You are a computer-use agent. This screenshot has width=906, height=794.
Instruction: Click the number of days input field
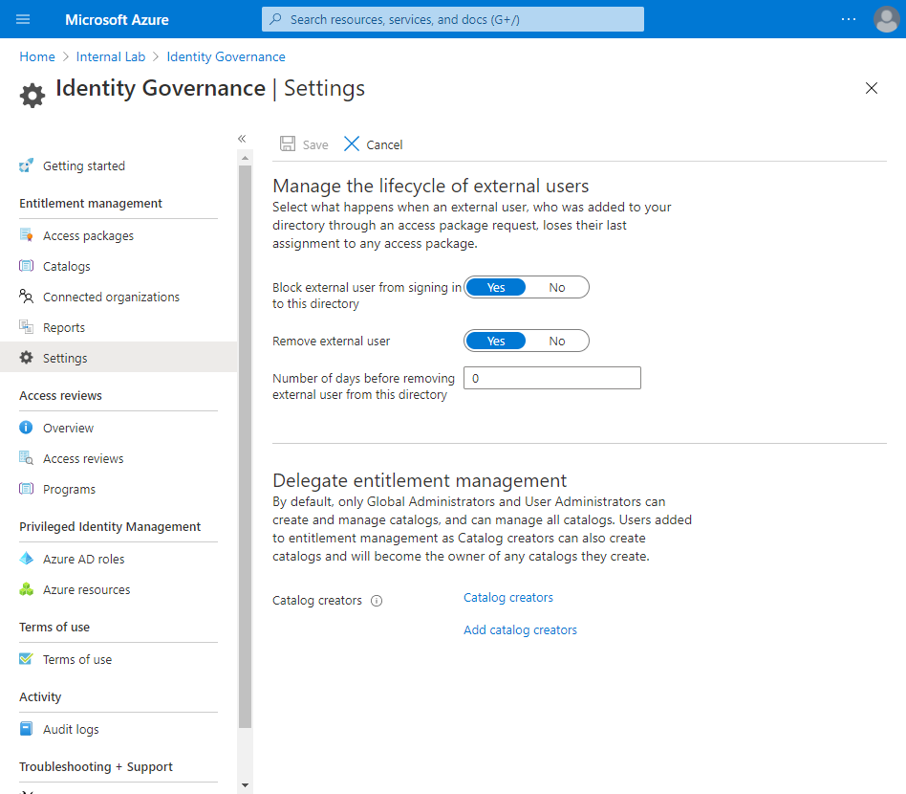click(551, 377)
